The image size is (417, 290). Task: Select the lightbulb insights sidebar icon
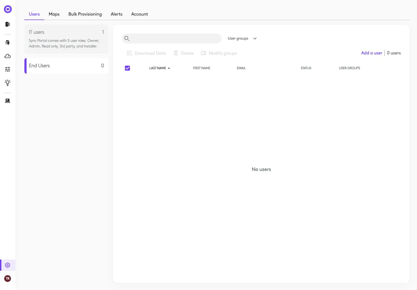coord(7,83)
